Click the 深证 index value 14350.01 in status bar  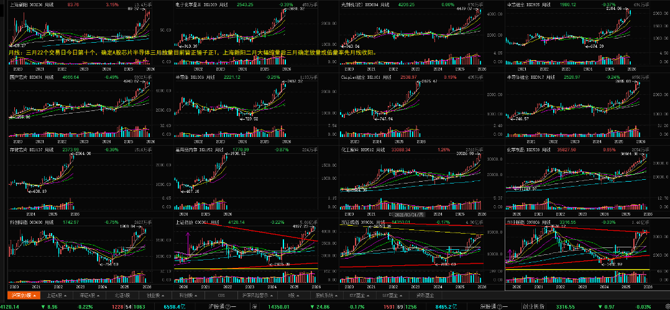[x=278, y=306]
